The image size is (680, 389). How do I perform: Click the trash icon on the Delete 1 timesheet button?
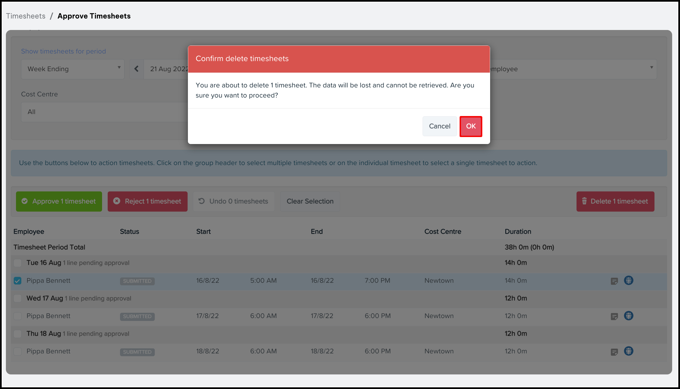click(x=584, y=201)
